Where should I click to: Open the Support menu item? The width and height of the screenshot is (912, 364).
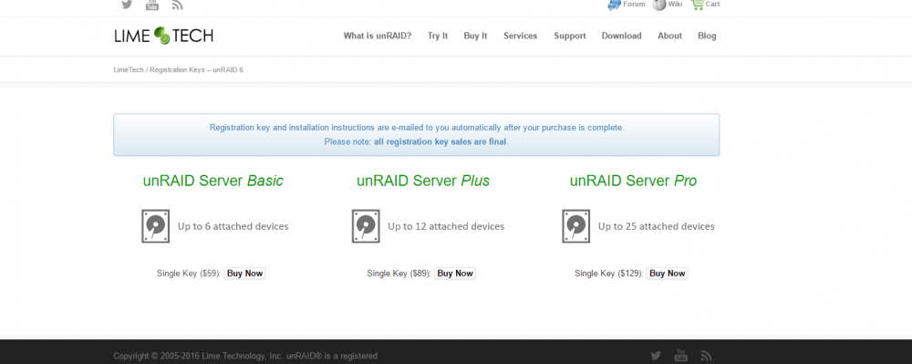569,36
